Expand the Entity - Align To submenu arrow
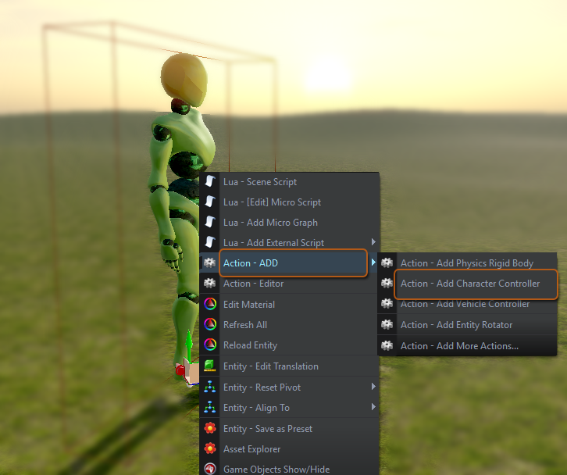 [x=373, y=406]
